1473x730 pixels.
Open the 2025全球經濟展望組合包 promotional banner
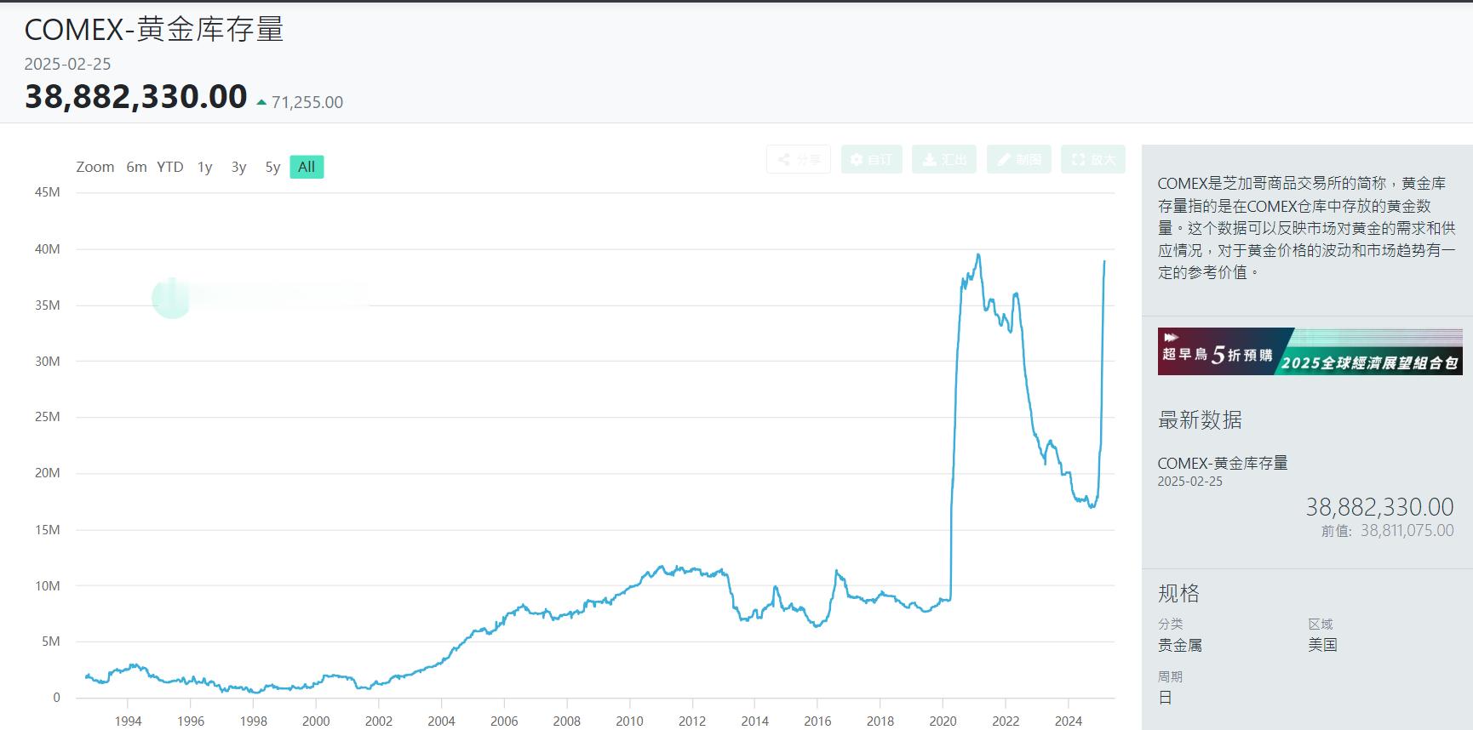click(1310, 351)
